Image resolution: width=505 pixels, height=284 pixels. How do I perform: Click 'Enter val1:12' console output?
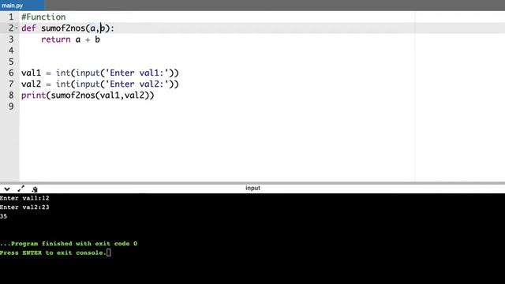pyautogui.click(x=24, y=198)
